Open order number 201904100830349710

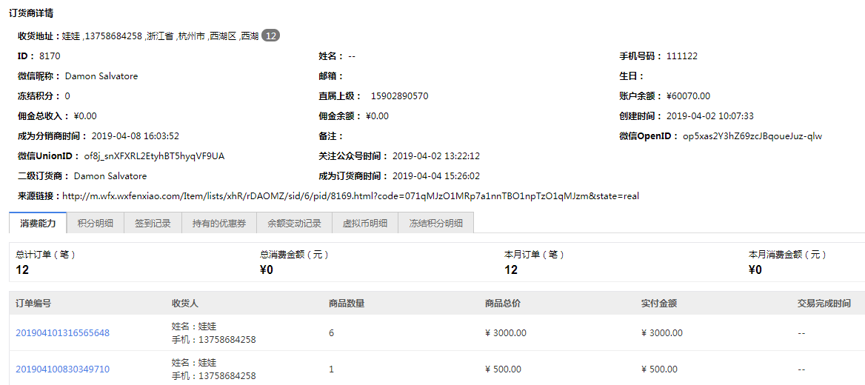point(63,369)
